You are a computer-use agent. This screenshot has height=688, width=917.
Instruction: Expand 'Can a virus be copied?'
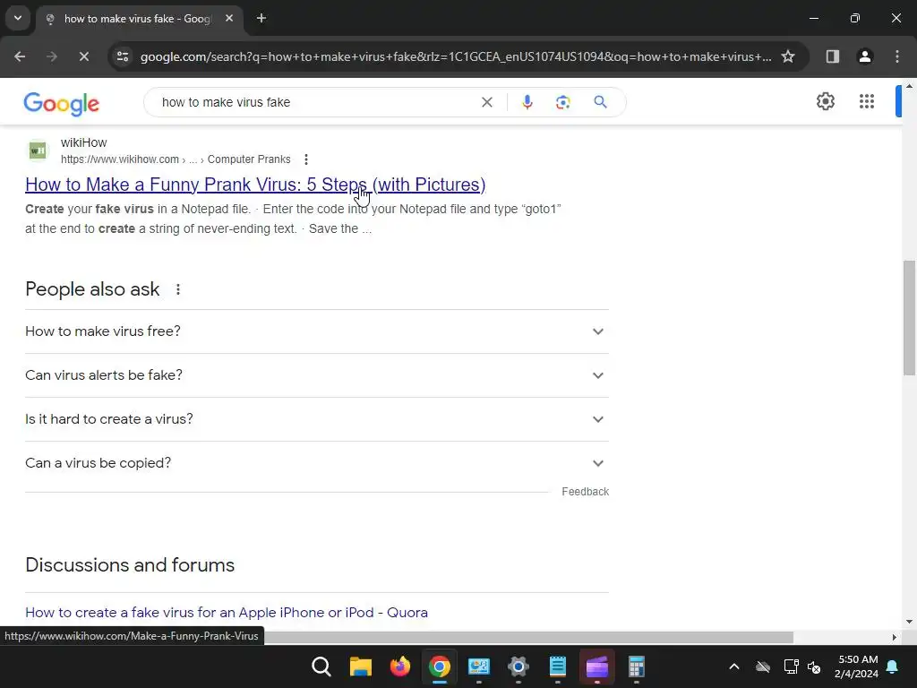pyautogui.click(x=316, y=463)
